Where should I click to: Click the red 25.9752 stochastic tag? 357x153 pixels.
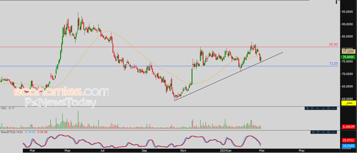click(349, 140)
